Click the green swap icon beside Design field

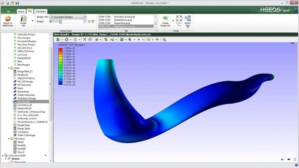coord(93,21)
